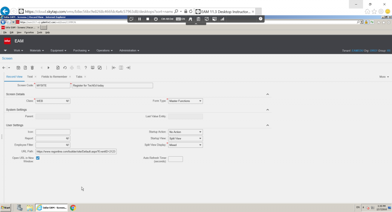Open the Operations menu
This screenshot has height=212, width=392.
[x=105, y=50]
